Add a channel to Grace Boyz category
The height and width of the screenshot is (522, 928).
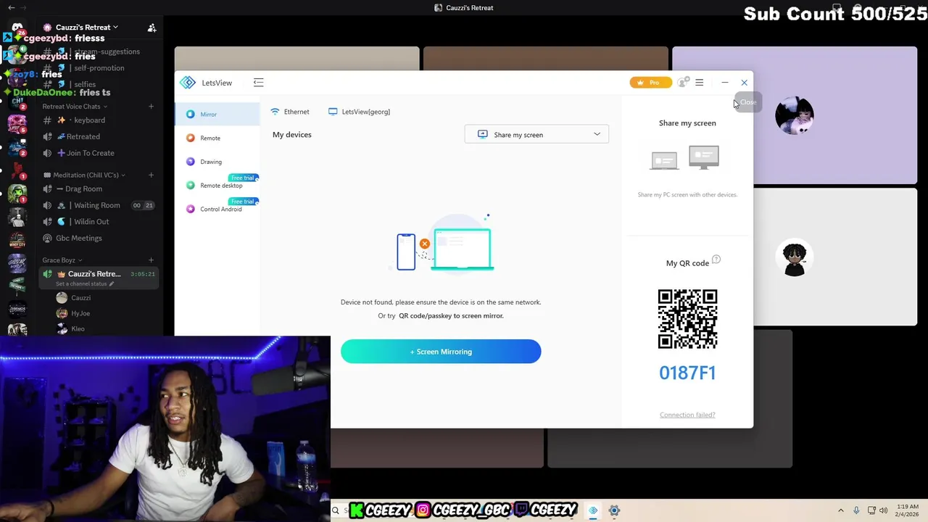coord(151,260)
